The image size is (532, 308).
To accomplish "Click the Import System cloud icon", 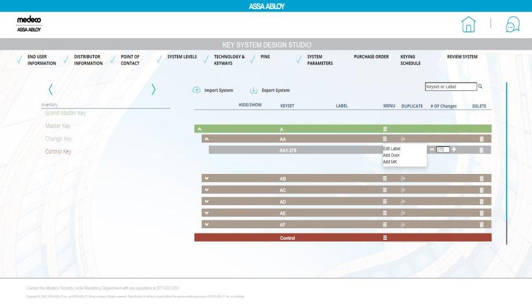I will 197,90.
